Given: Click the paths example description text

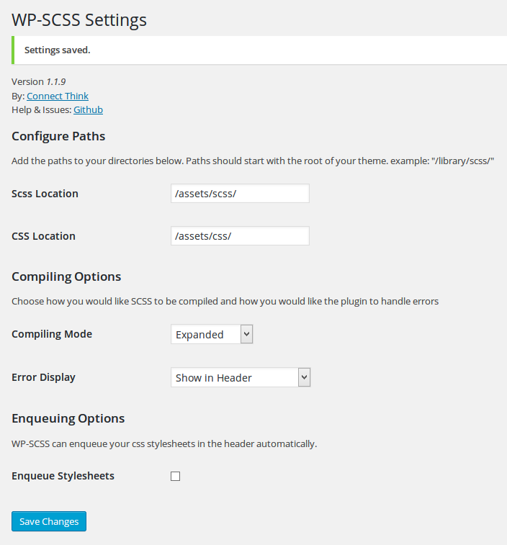Looking at the screenshot, I should click(x=253, y=161).
